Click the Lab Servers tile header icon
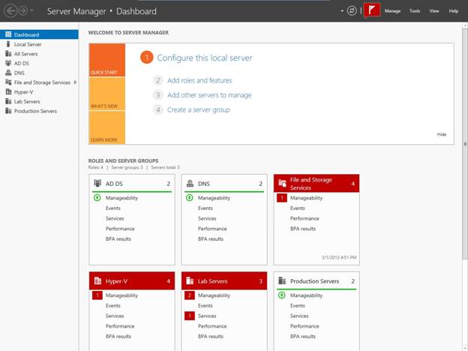This screenshot has height=351, width=468. 190,280
